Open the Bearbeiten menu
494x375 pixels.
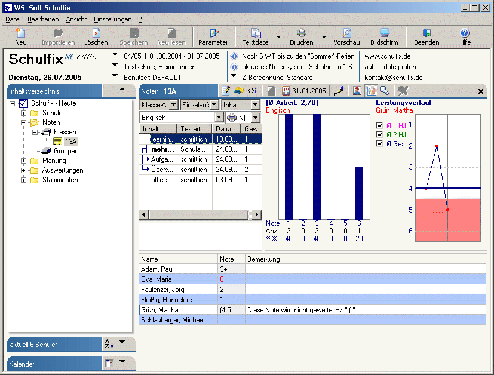(43, 19)
